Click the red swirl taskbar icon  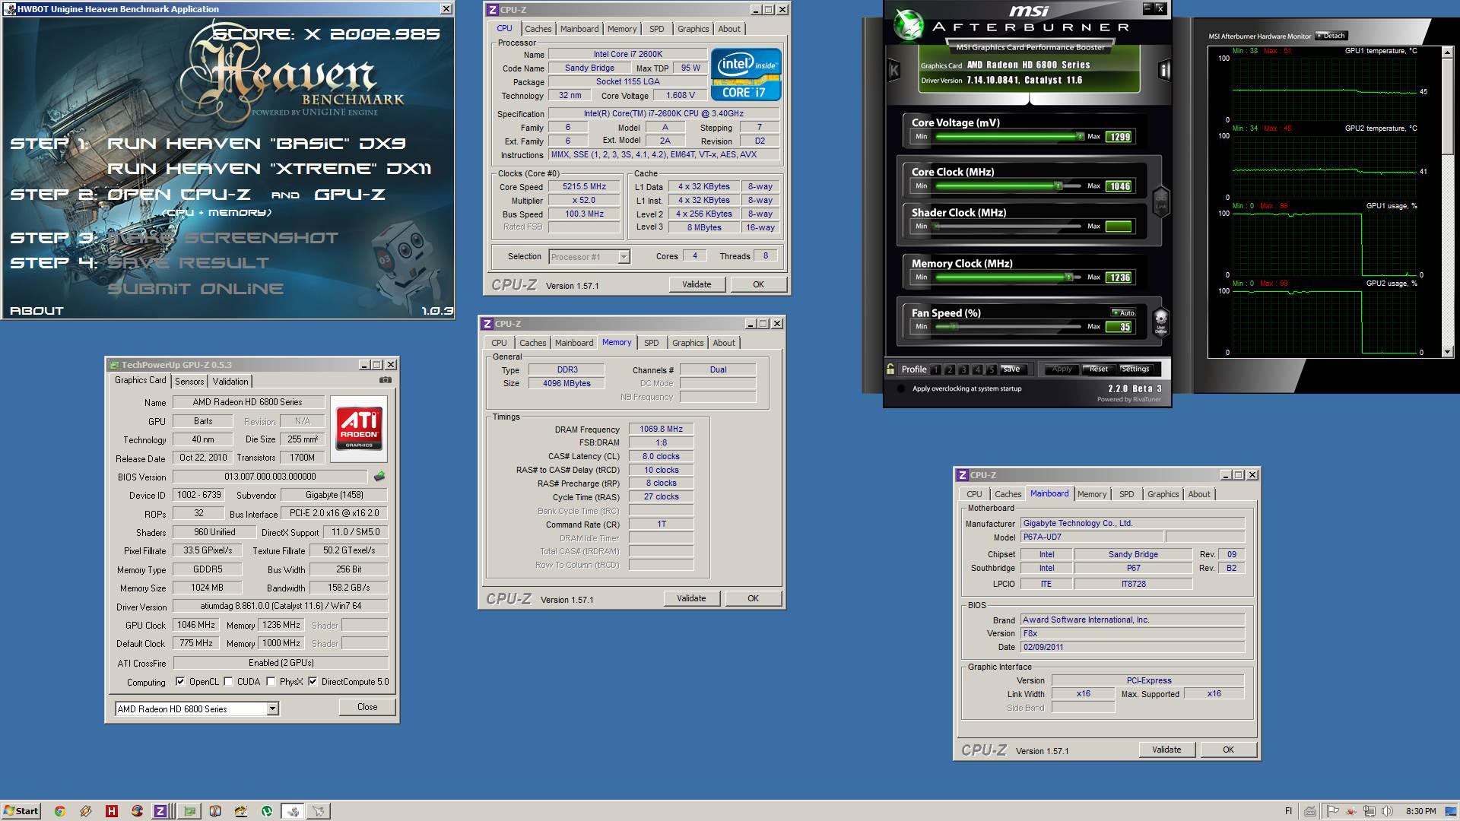pyautogui.click(x=137, y=811)
